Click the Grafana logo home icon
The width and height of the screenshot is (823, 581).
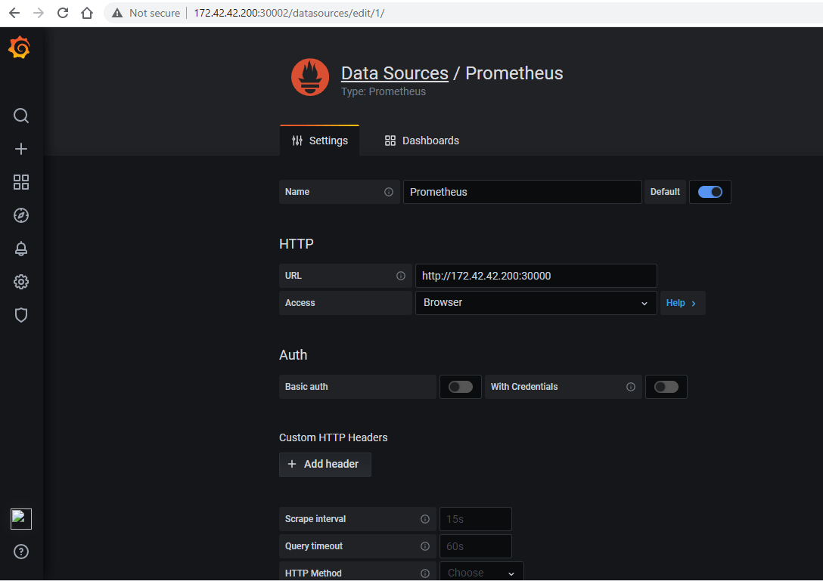[20, 48]
